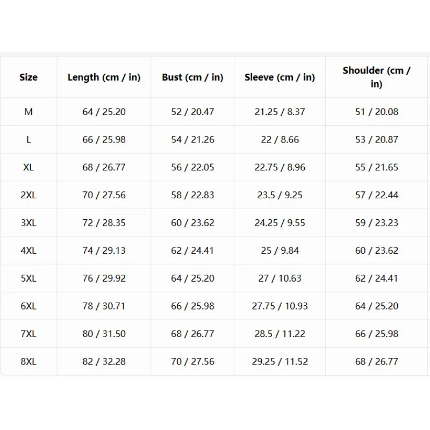The height and width of the screenshot is (430, 430).
Task: Click the 68 / 26.77 shoulder cell
Action: 377,361
